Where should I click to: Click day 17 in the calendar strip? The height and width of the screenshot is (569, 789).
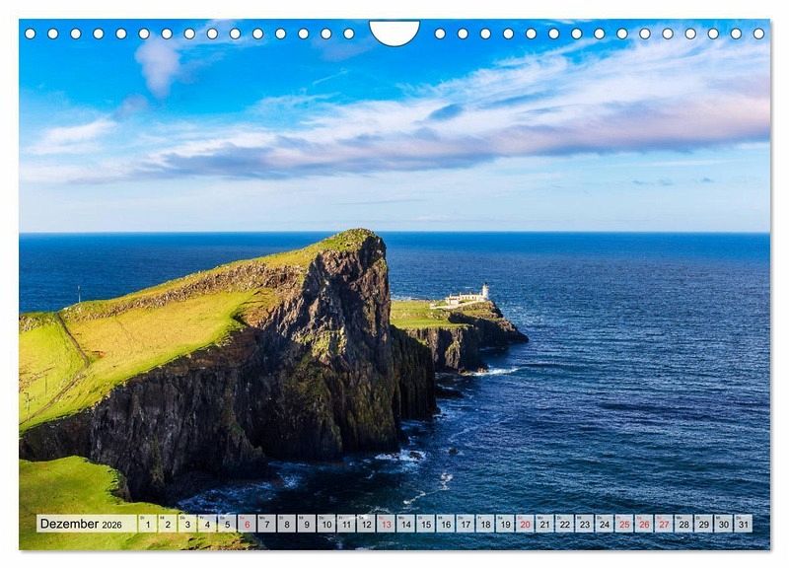(465, 525)
